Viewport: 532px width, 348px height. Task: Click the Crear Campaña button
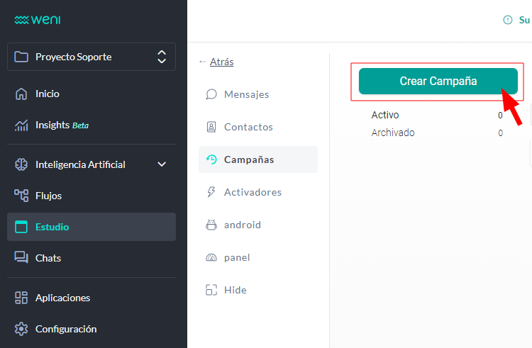click(x=438, y=81)
